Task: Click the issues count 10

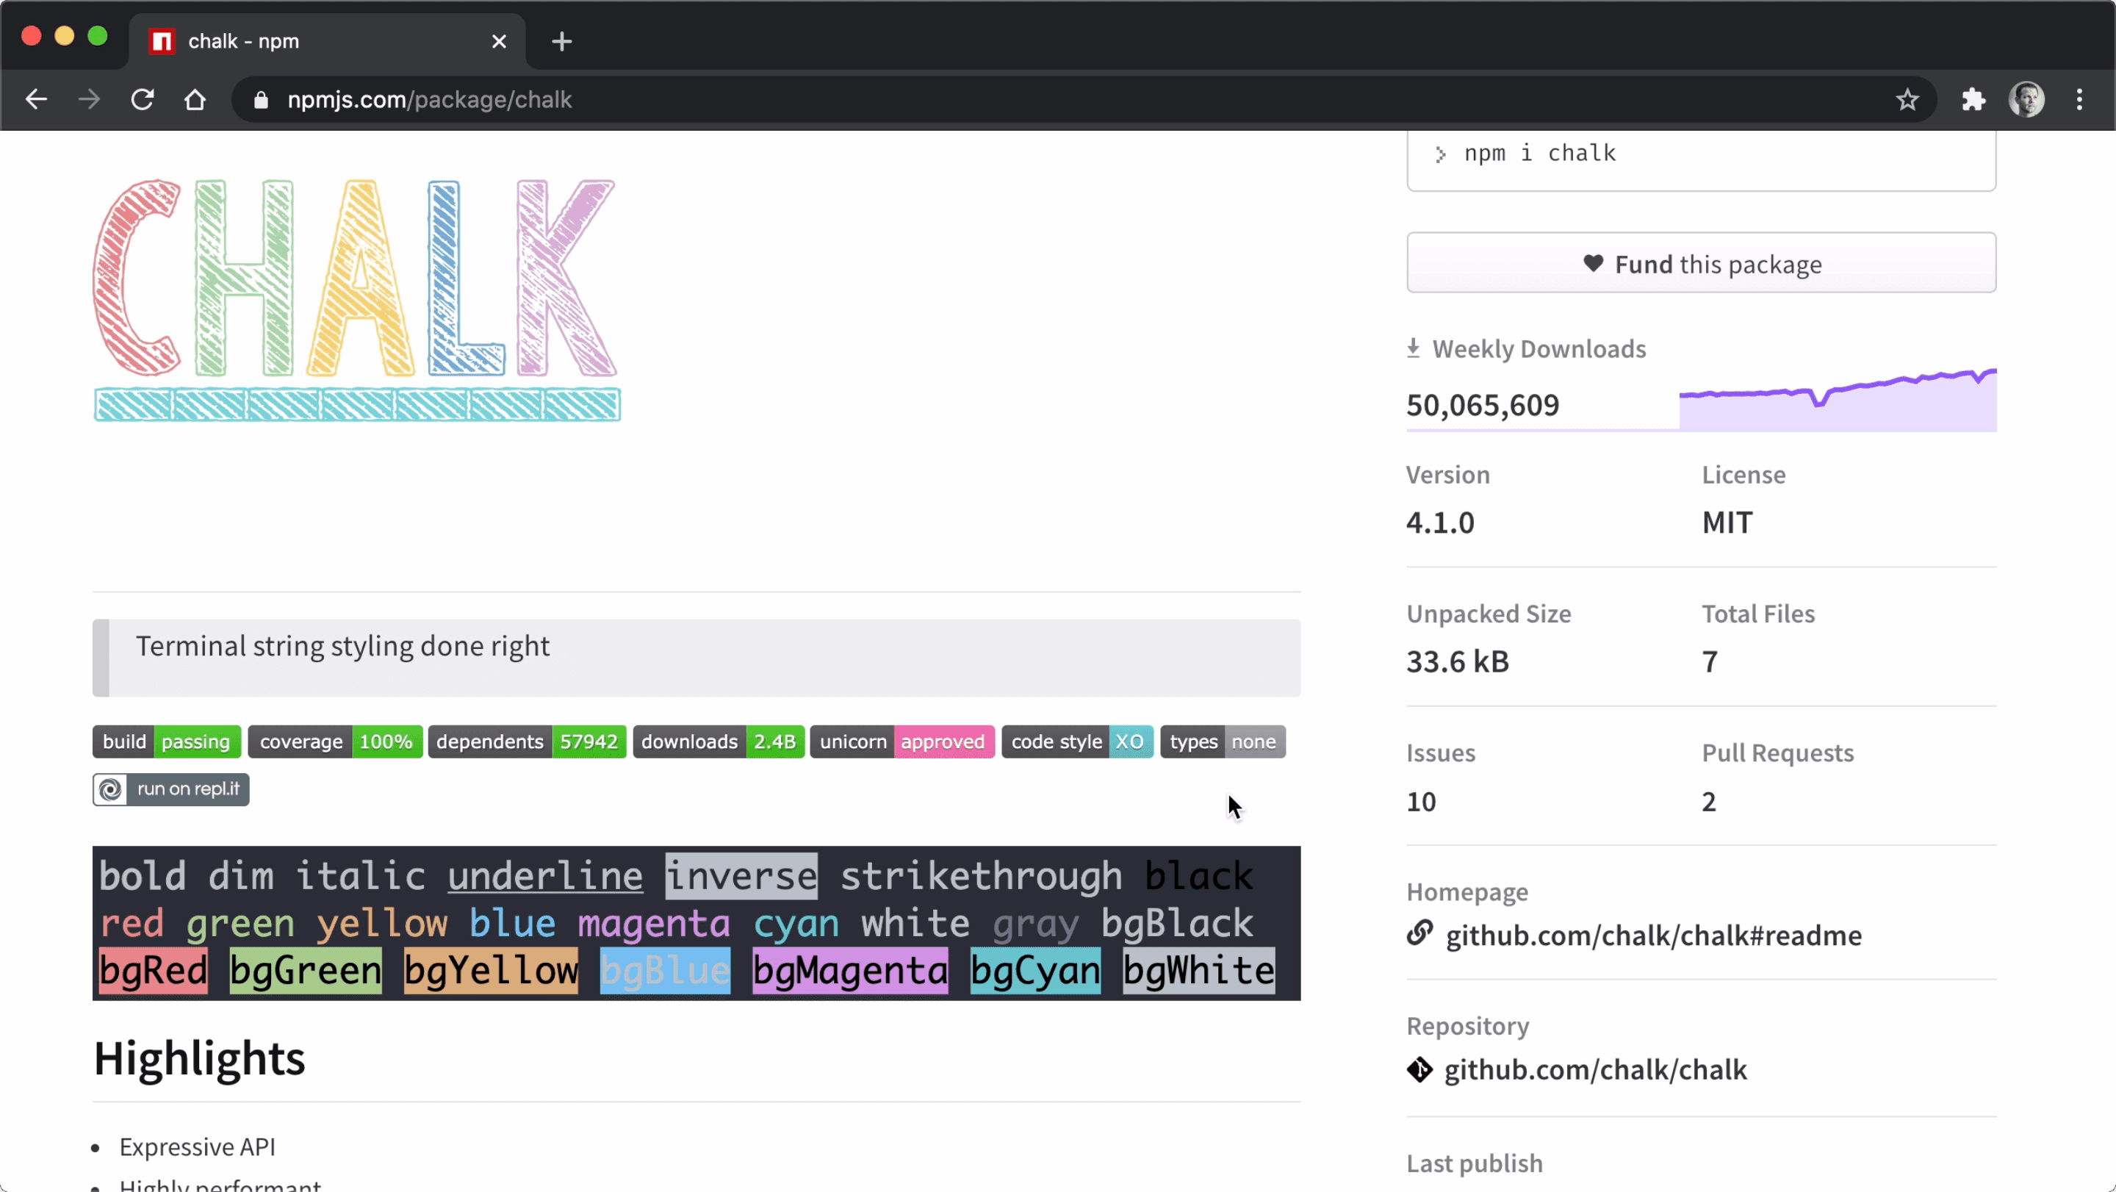Action: coord(1421,801)
